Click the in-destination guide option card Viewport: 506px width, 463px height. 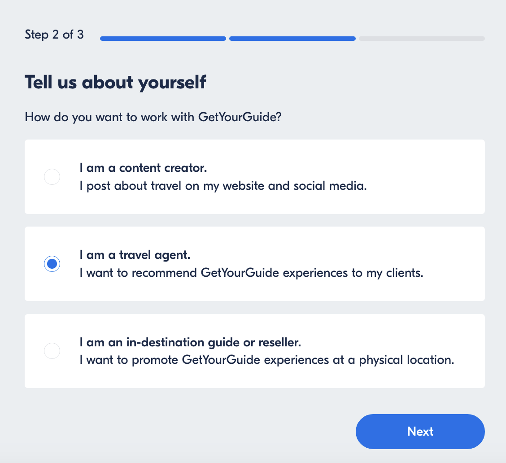pyautogui.click(x=255, y=351)
